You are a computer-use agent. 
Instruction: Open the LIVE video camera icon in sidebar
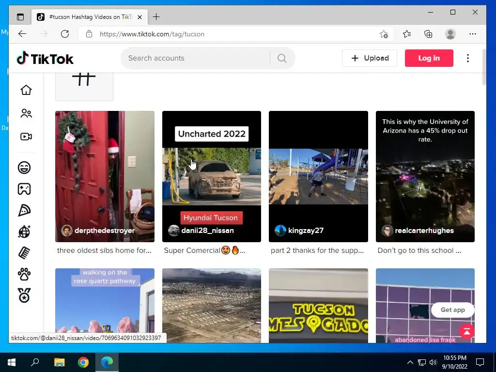tap(26, 137)
